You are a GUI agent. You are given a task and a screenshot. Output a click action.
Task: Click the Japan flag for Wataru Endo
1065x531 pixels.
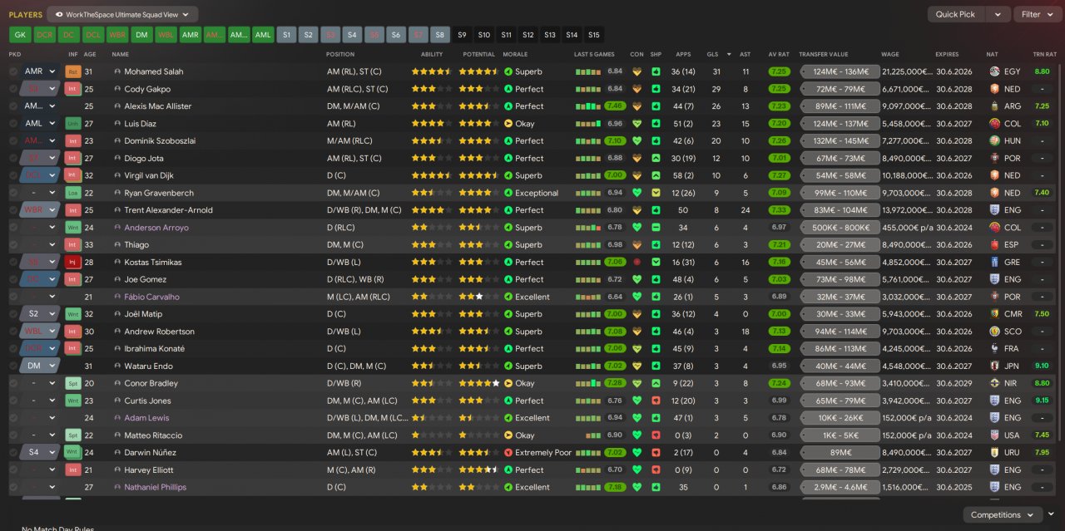[994, 366]
